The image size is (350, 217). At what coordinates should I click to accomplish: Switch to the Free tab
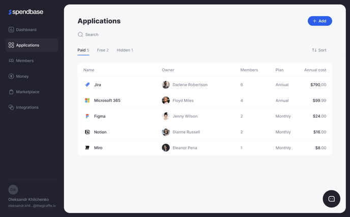103,50
